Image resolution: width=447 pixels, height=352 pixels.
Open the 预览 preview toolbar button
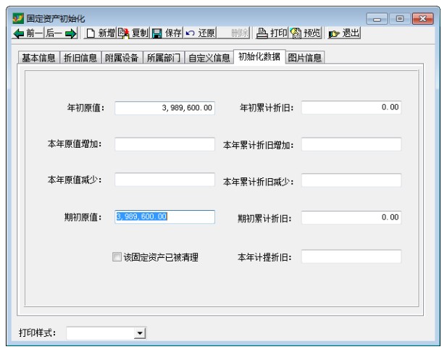point(305,33)
